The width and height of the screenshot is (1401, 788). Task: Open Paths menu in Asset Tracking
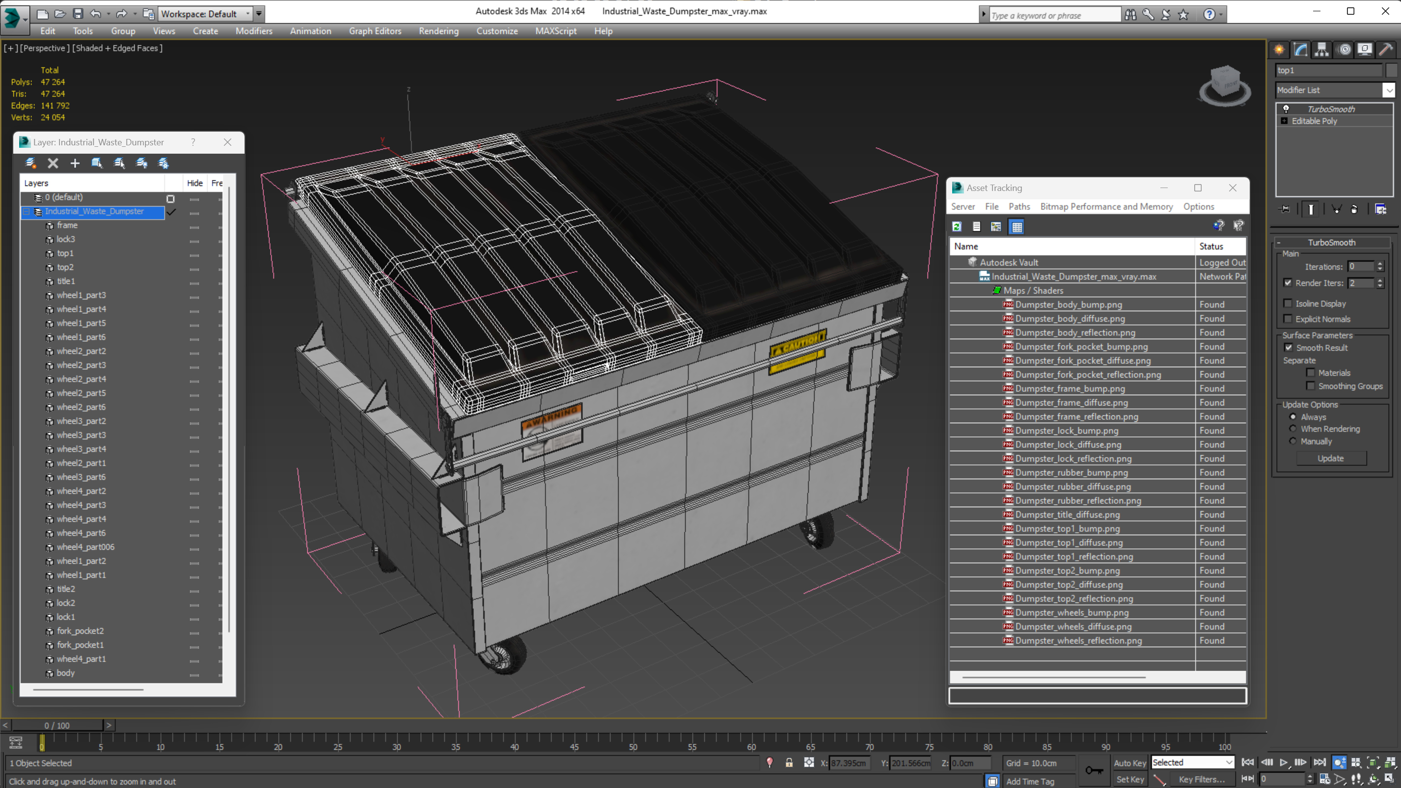1018,206
